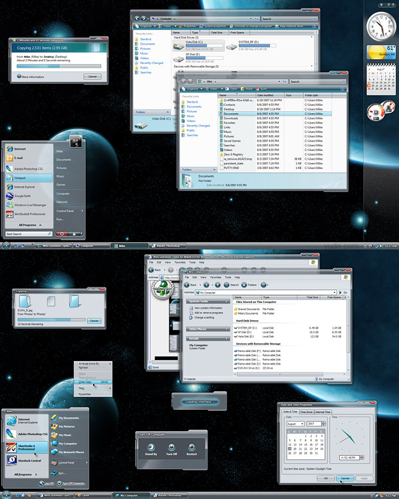399x499 pixels.
Task: Open My Network Places in XP start menu
Action: click(x=68, y=452)
